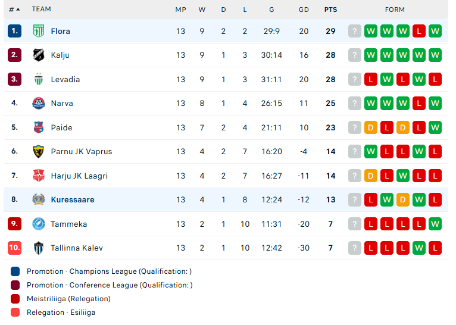
Task: Open the Harju JK Laagri badge
Action: point(38,176)
